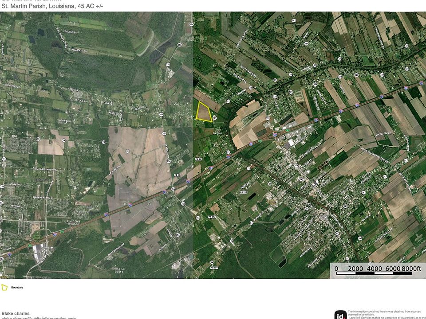Viewport: 426px width, 319px height.
Task: Click the 'MARYVIEW FARM RD' road label
Action: click(x=43, y=198)
